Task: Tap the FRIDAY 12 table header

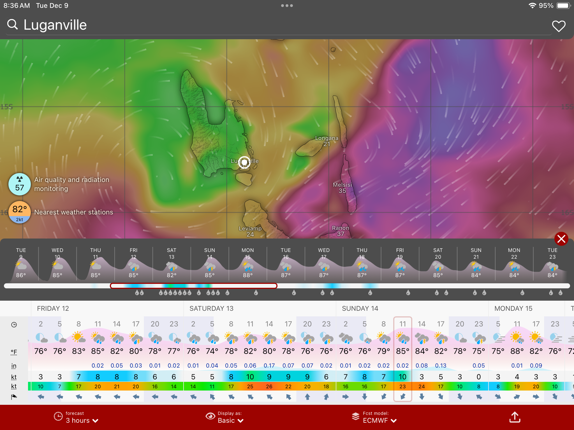Action: 53,309
